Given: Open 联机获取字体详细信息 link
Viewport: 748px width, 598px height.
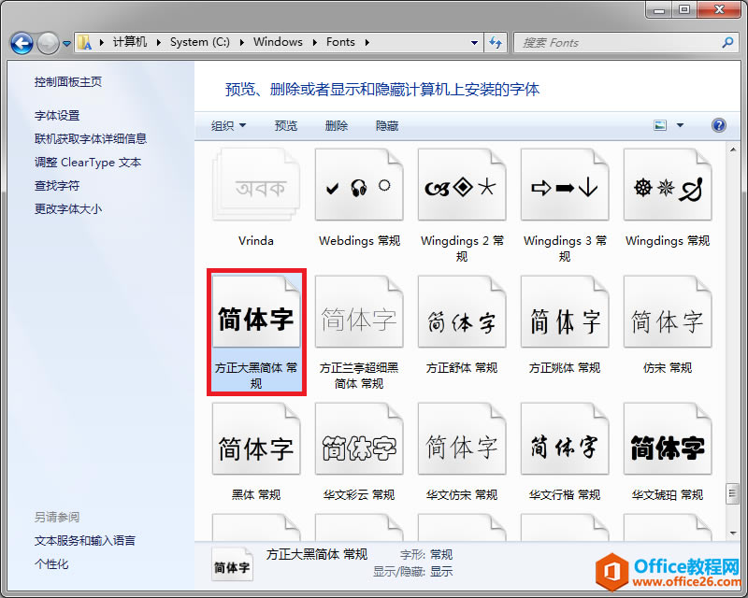Looking at the screenshot, I should [x=90, y=139].
